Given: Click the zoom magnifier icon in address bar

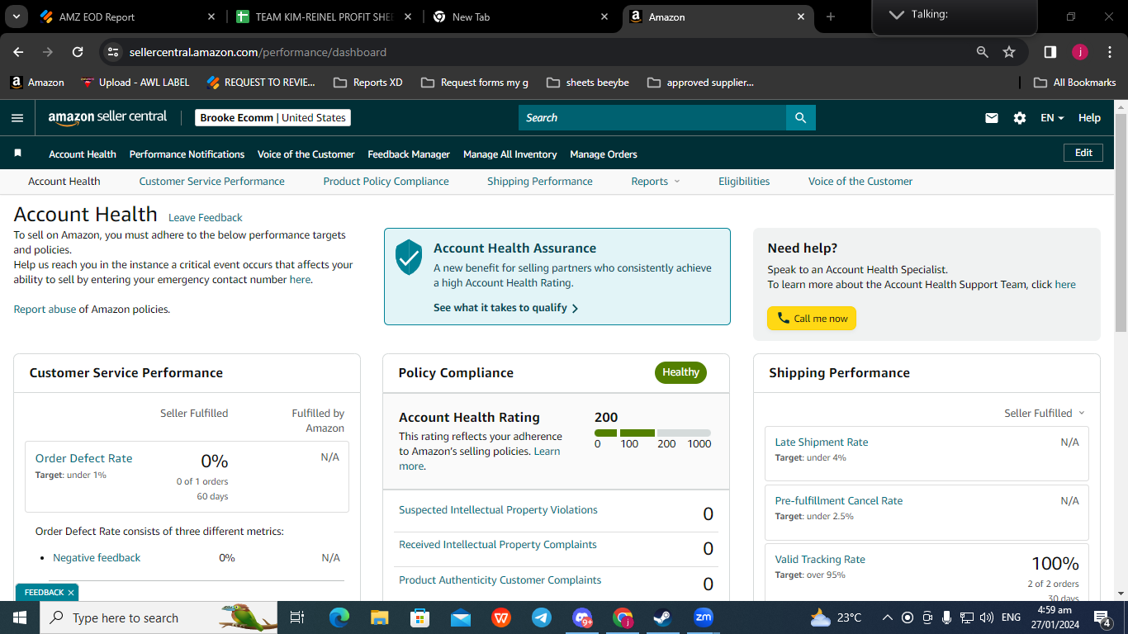Looking at the screenshot, I should (983, 52).
